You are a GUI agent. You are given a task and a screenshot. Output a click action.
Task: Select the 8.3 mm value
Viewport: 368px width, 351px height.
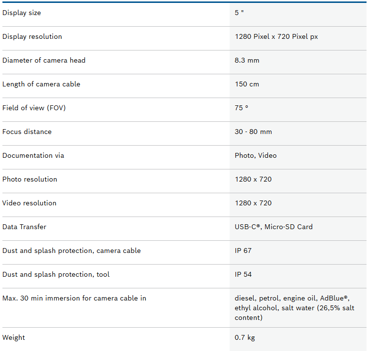point(247,61)
